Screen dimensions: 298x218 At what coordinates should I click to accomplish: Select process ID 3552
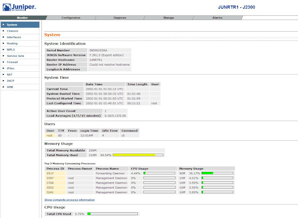(x=55, y=188)
